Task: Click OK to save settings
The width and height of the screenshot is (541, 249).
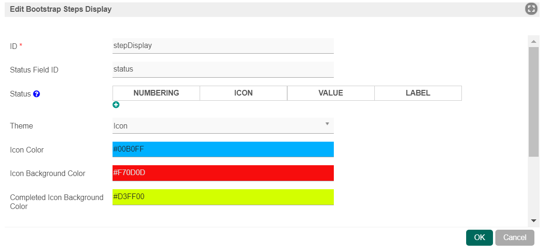Action: click(x=479, y=237)
